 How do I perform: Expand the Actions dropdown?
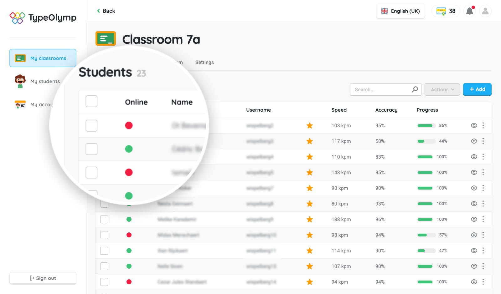(x=442, y=89)
